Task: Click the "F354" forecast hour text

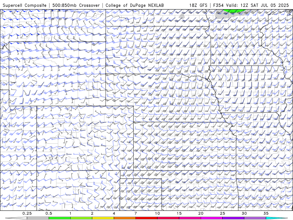Action: (218, 5)
